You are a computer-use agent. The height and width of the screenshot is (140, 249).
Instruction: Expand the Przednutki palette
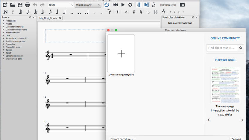[3, 21]
